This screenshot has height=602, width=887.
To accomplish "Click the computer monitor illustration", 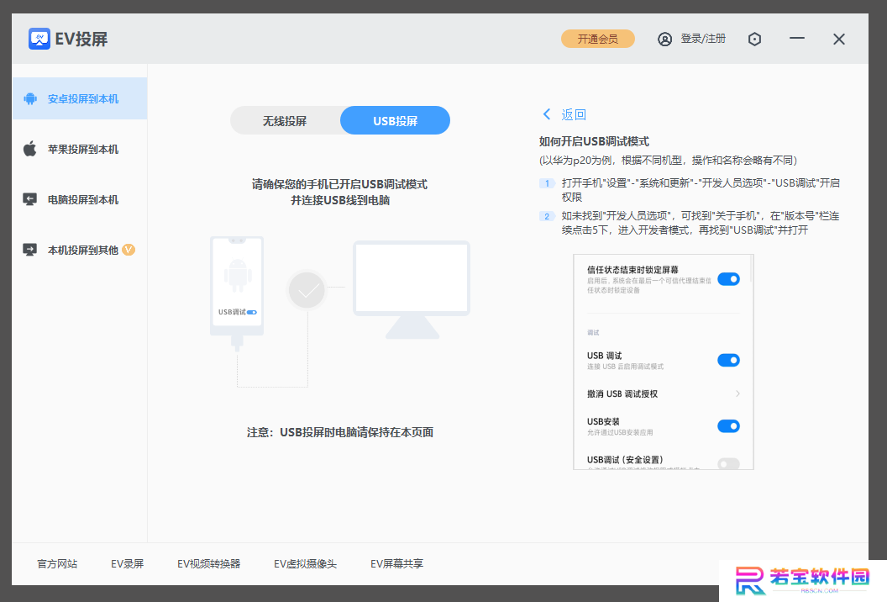I will coord(412,289).
